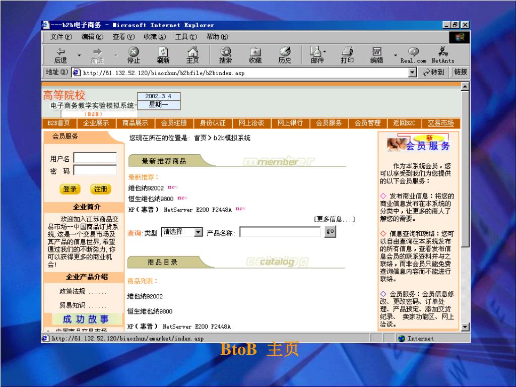This screenshot has width=516, height=387.
Task: Click the 密码 password input field
Action: pyautogui.click(x=95, y=170)
